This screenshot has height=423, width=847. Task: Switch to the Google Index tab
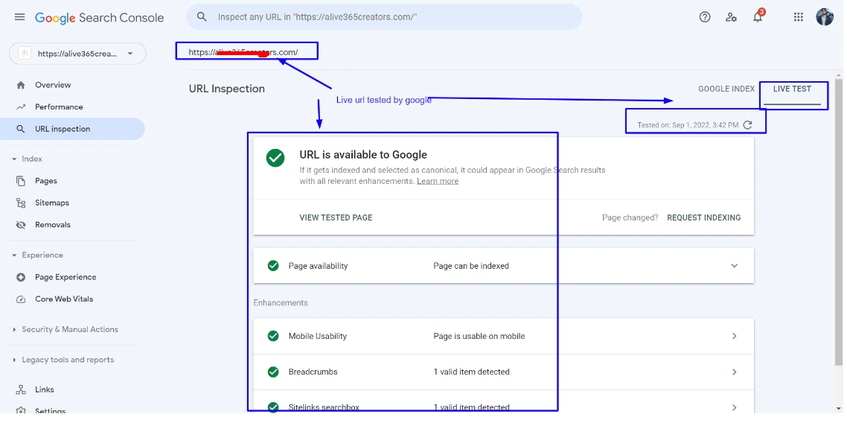tap(726, 89)
